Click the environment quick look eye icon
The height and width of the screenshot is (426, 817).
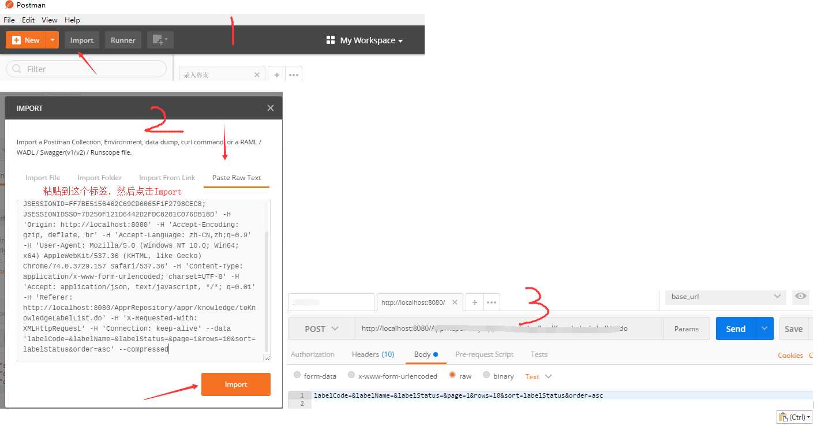pyautogui.click(x=801, y=296)
